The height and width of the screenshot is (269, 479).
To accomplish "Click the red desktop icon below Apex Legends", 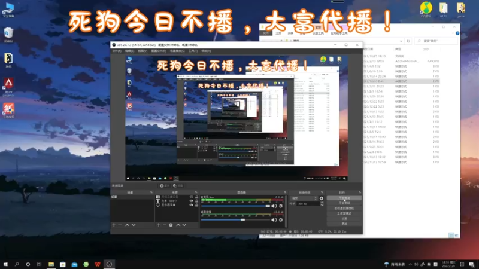I will coord(8,111).
